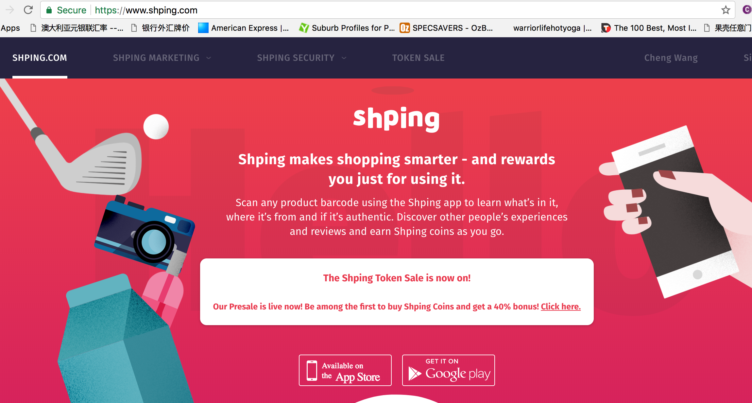Reload the page with the refresh icon

point(28,10)
